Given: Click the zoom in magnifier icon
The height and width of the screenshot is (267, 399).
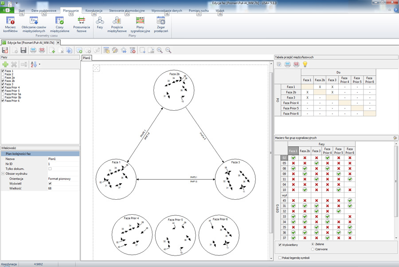Looking at the screenshot, I should click(x=159, y=50).
